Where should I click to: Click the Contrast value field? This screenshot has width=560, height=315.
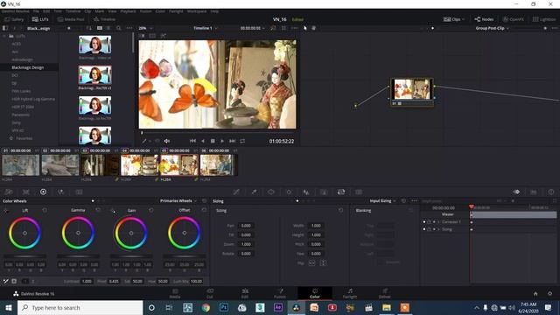click(x=87, y=282)
